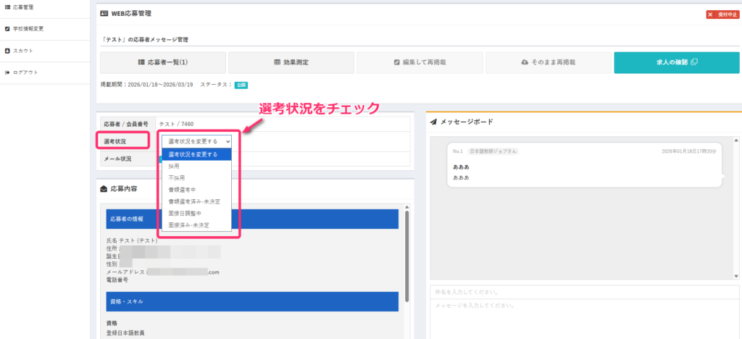
Task: Select 面接日調整中 option
Action: pos(184,213)
